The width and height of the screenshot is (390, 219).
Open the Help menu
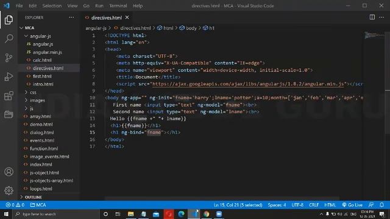pos(138,5)
